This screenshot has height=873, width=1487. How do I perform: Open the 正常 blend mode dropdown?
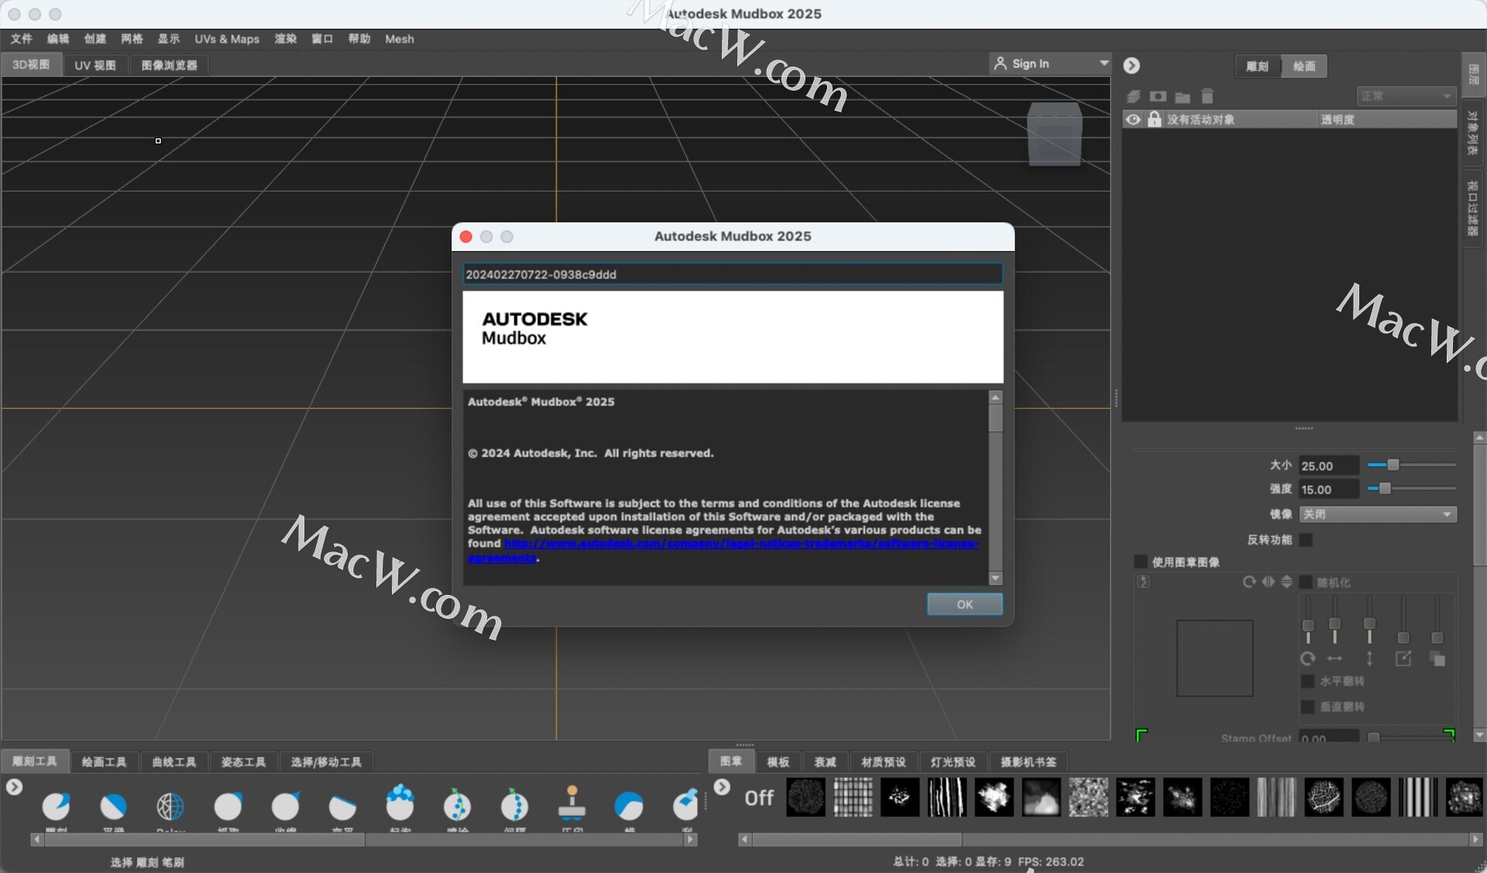coord(1406,96)
